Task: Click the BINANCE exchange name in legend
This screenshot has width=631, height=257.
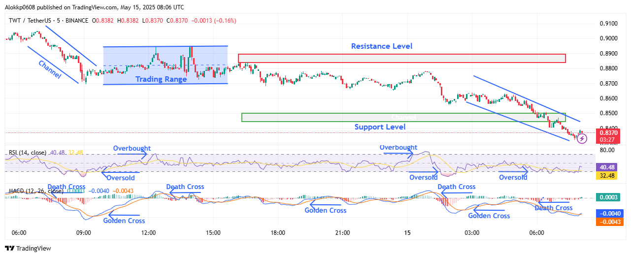Action: (77, 21)
